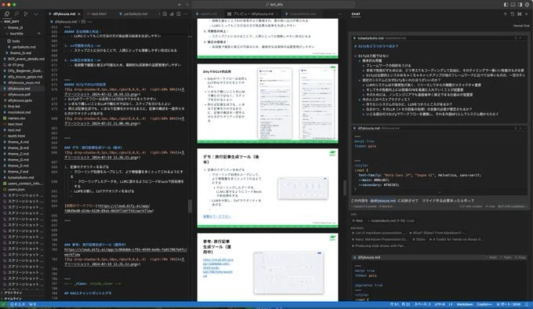The image size is (533, 309).
Task: Click the port 3004 status bar item
Action: tap(509, 304)
